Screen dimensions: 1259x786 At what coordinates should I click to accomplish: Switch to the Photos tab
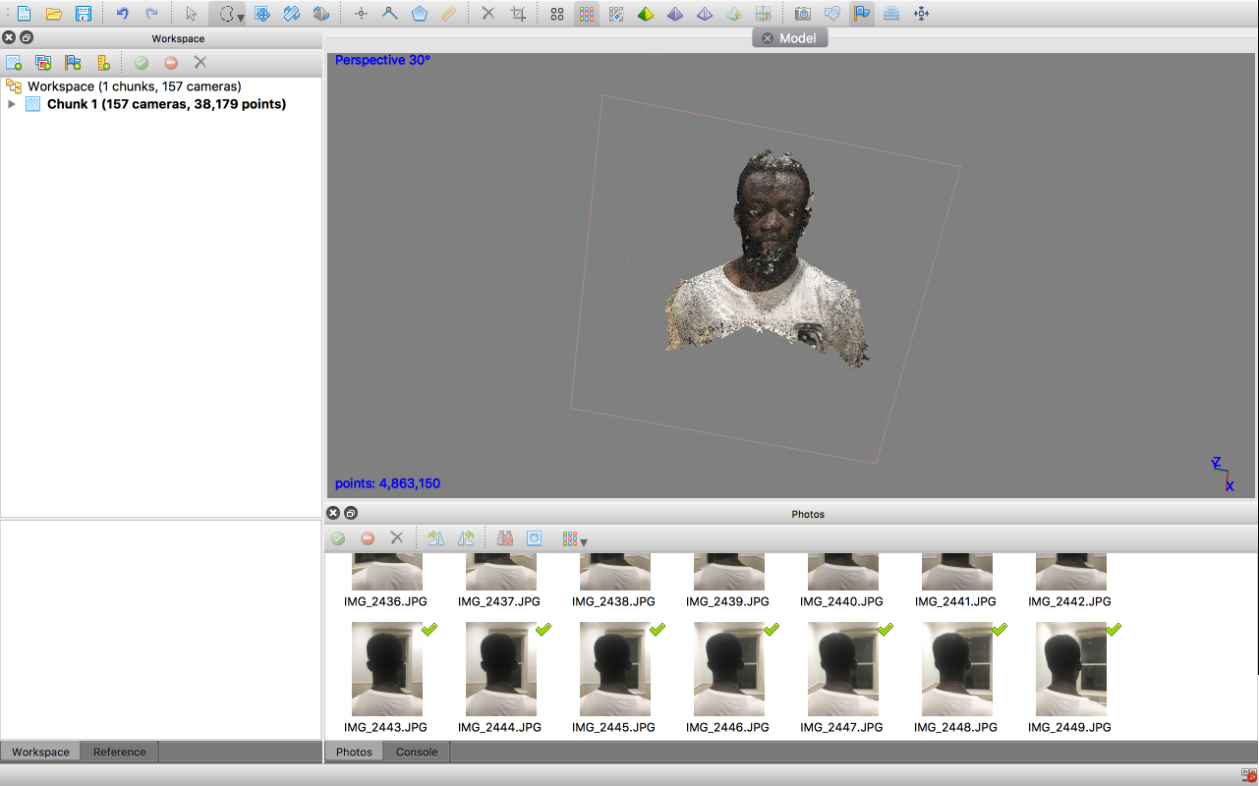354,752
